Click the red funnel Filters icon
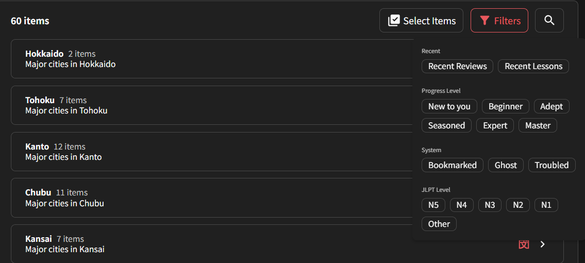The image size is (585, 263). coord(484,21)
